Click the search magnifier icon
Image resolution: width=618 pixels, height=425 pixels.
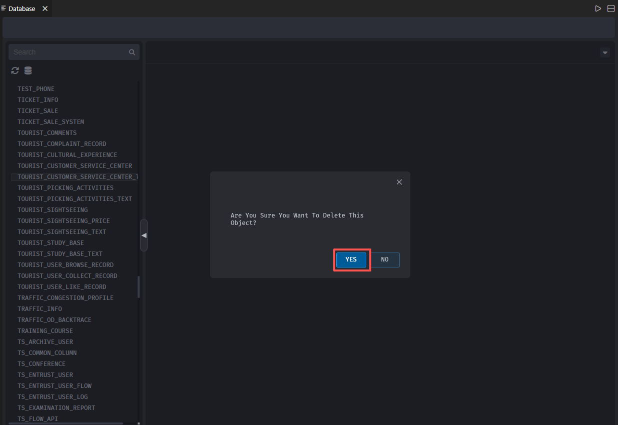click(132, 52)
